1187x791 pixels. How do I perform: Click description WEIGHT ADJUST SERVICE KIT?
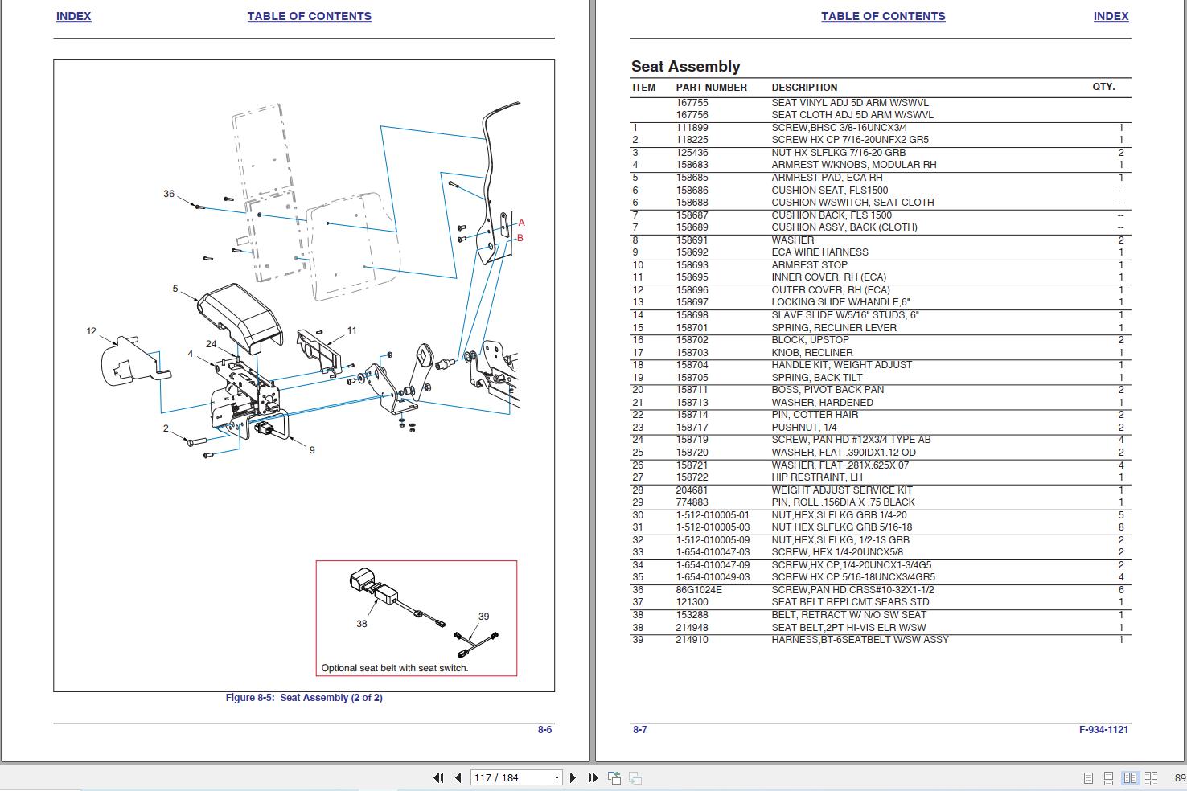[x=842, y=490]
